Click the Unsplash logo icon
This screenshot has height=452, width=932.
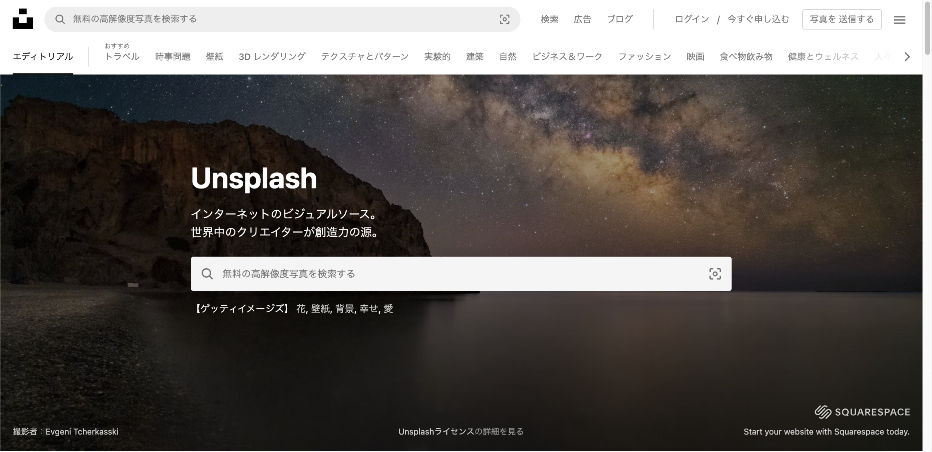[23, 19]
